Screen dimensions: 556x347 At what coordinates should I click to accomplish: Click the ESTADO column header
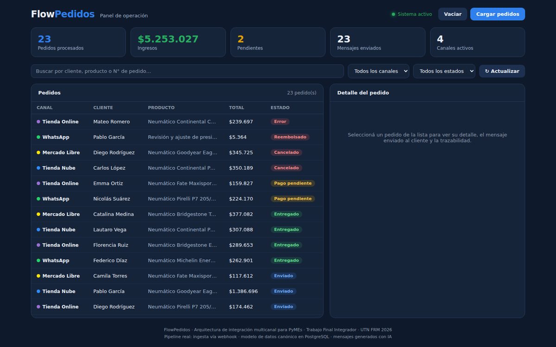point(280,108)
